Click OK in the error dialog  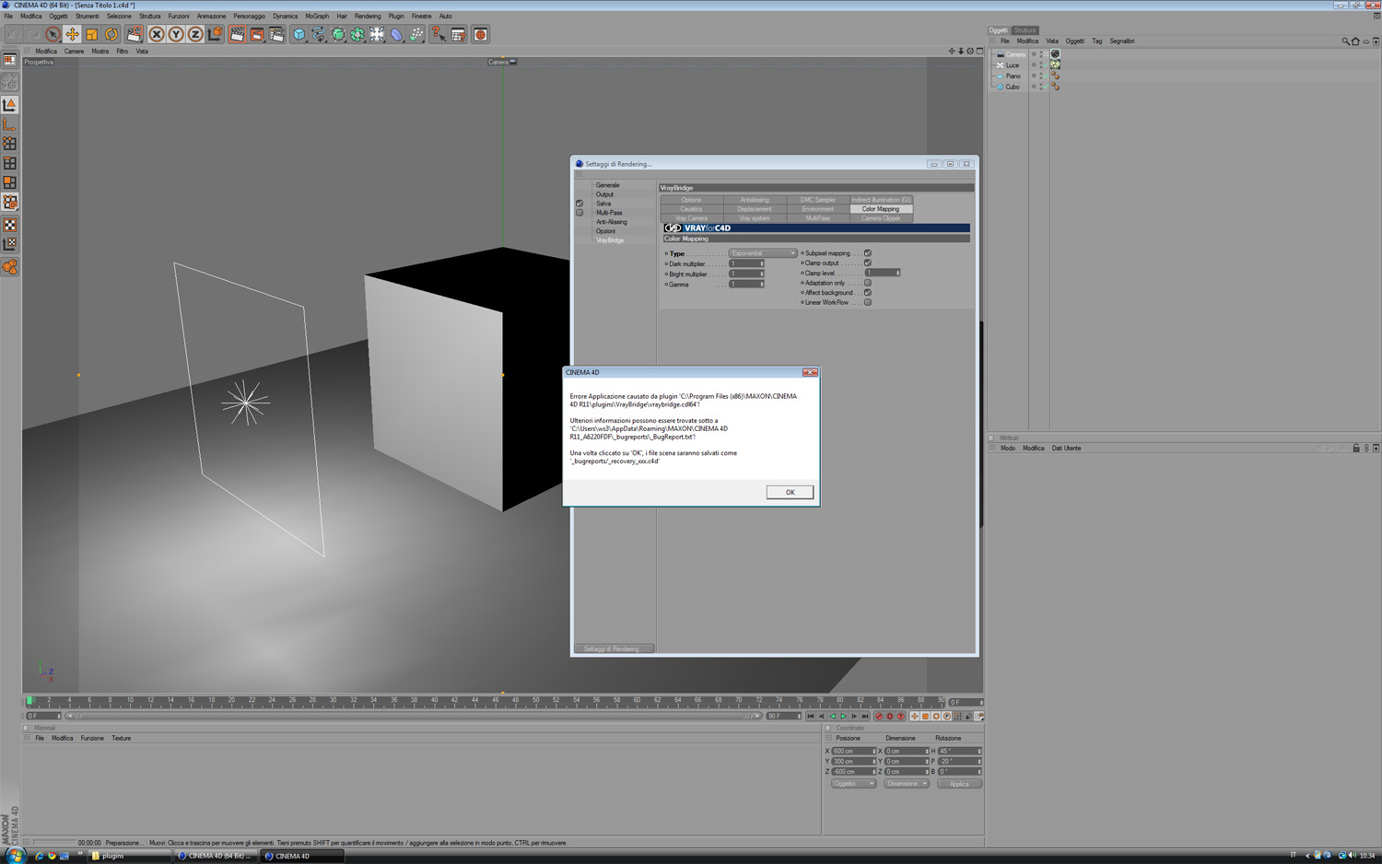[790, 492]
